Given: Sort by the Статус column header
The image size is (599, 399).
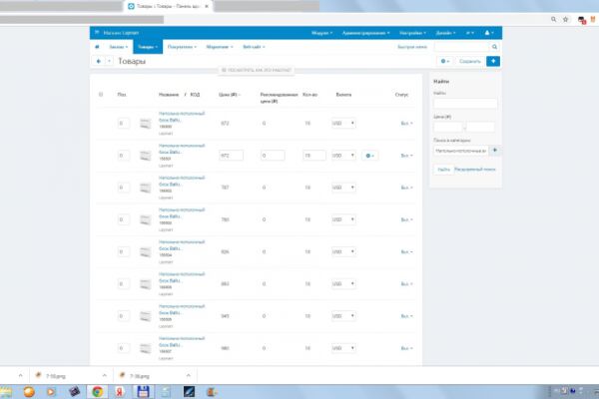Looking at the screenshot, I should coord(401,95).
